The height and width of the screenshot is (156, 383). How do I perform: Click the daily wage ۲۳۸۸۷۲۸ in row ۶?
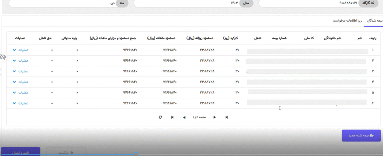point(207,103)
